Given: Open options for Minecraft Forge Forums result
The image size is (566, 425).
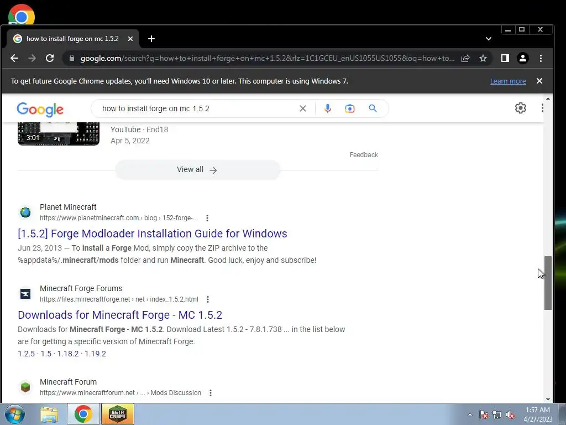Looking at the screenshot, I should pos(208,299).
